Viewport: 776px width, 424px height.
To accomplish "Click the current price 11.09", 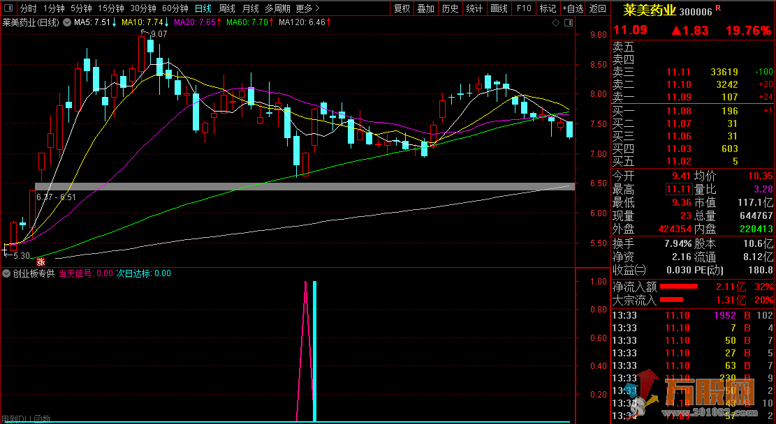I will [x=630, y=30].
